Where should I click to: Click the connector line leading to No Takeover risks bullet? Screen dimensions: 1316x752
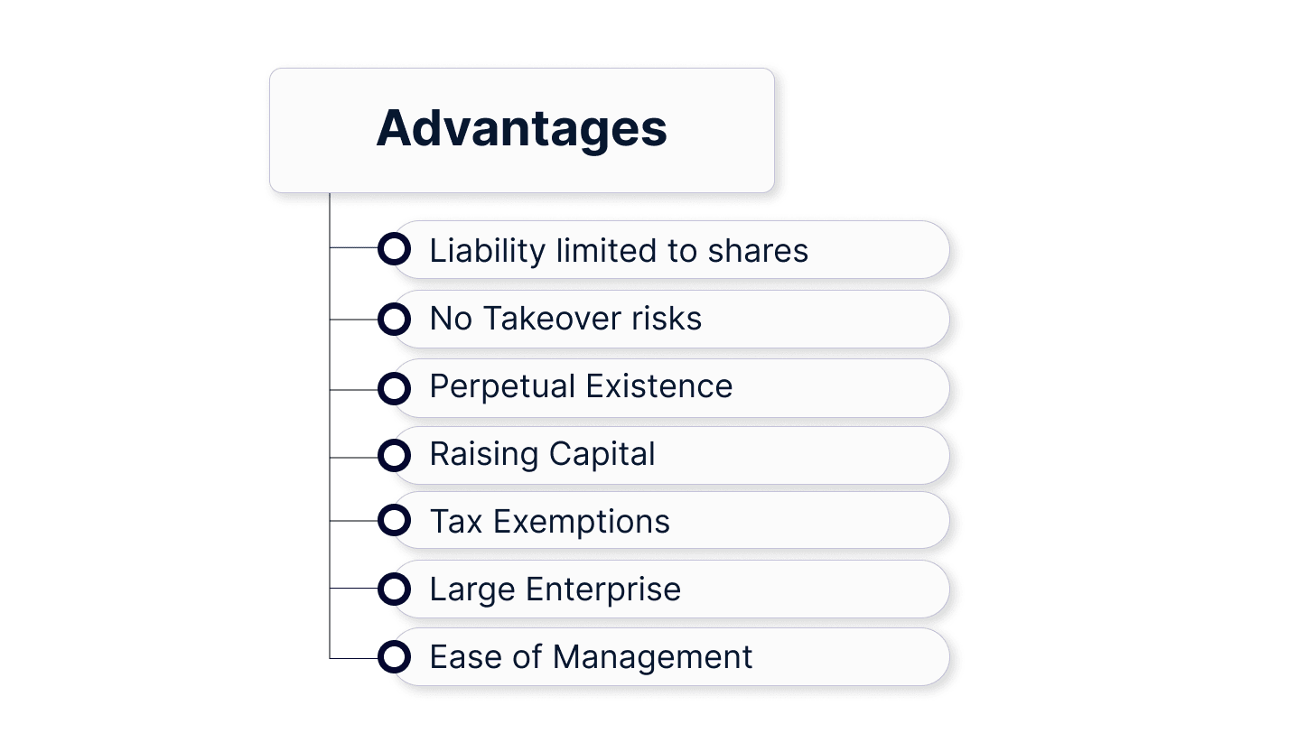[x=353, y=320]
